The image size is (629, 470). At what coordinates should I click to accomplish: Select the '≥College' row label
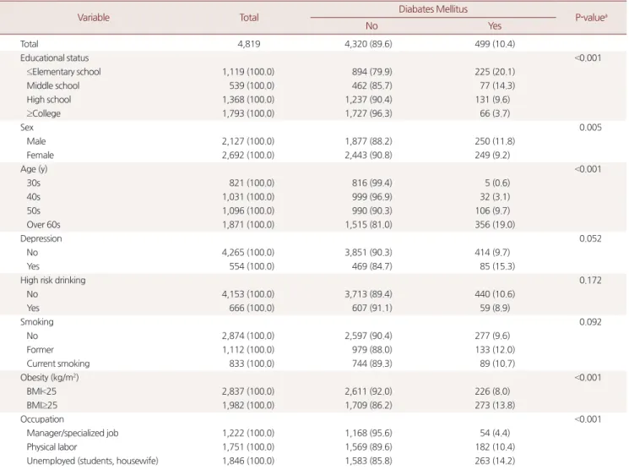coord(43,113)
